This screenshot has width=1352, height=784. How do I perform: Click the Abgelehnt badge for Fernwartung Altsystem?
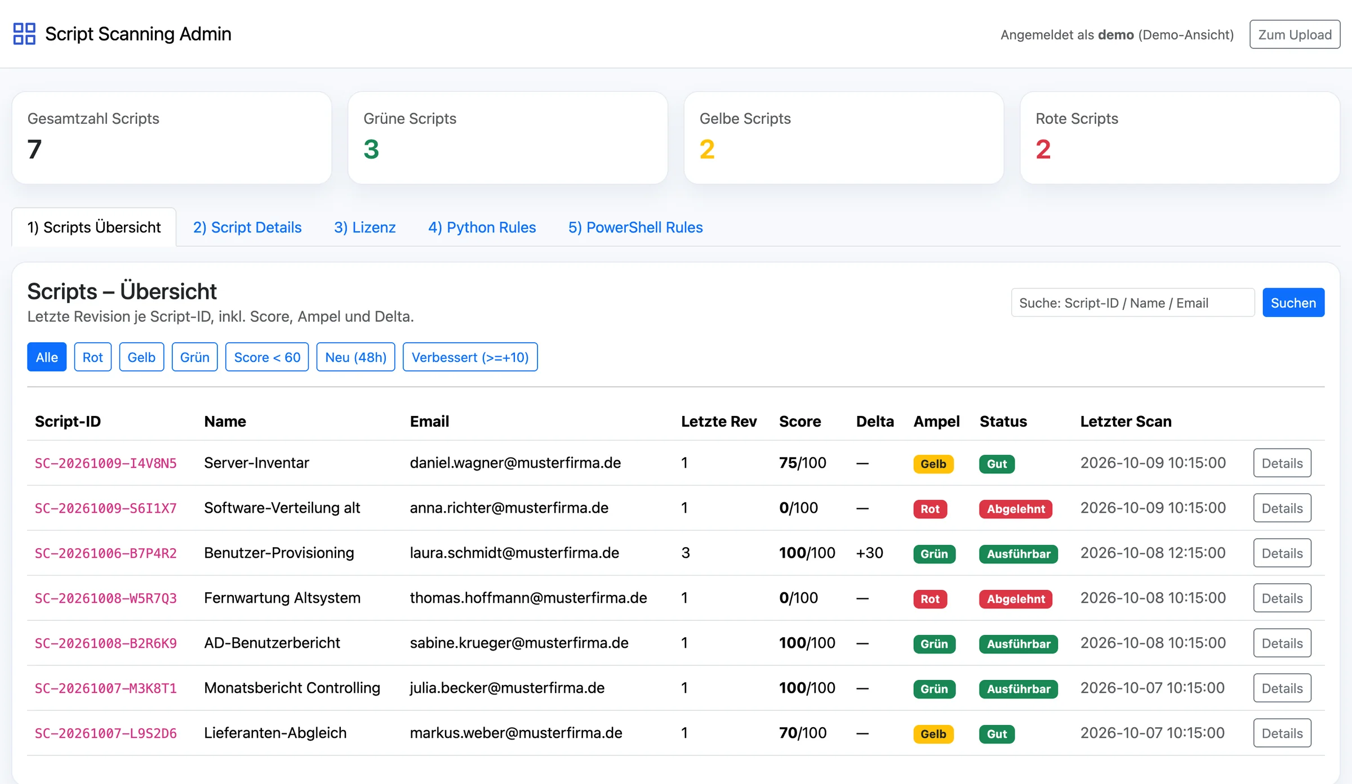pyautogui.click(x=1016, y=599)
